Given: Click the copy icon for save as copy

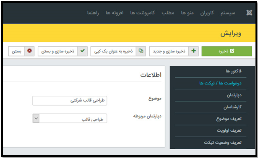Looking at the screenshot, I should click(x=141, y=51).
